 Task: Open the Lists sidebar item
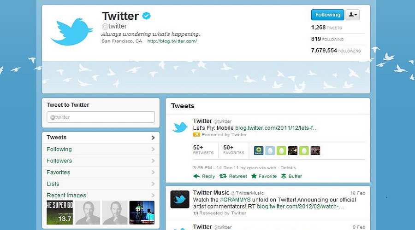coord(101,184)
